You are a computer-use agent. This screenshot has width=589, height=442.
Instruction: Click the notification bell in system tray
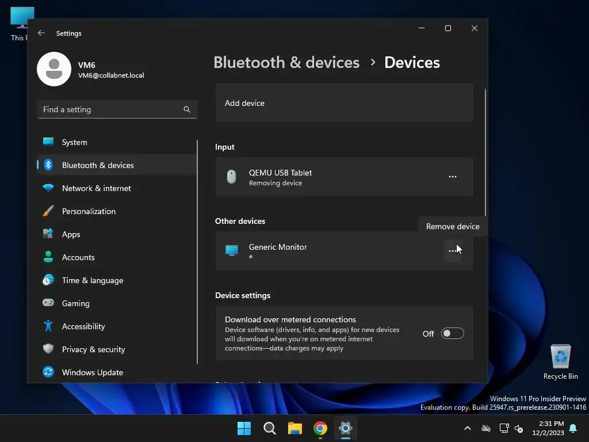tap(573, 428)
